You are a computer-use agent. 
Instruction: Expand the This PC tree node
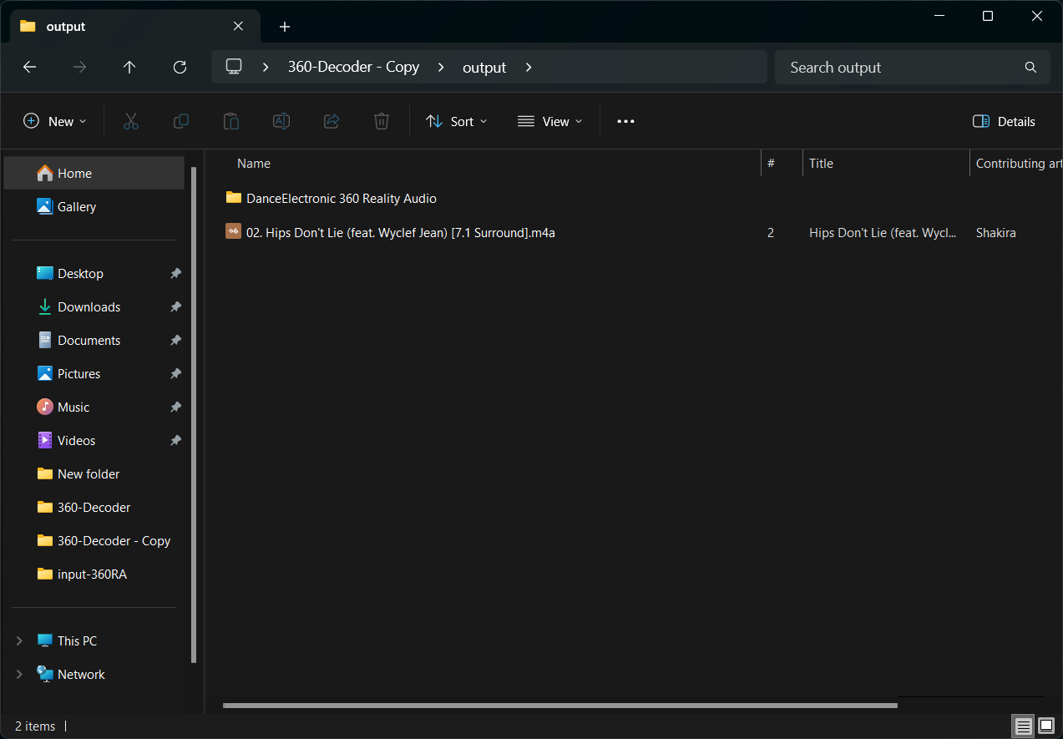19,641
